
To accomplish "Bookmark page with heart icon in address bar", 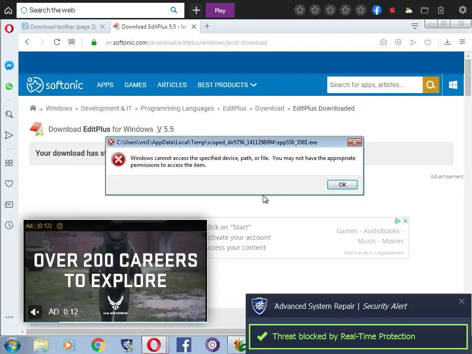I will 428,42.
